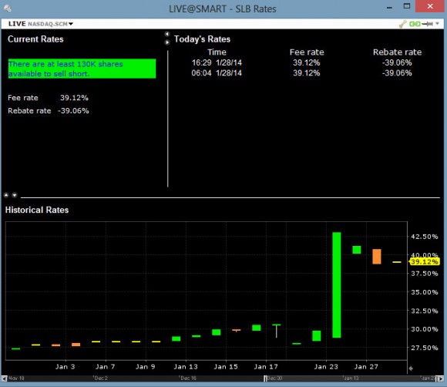Open the LIVE NASDAQ.SCM symbol dropdown
447x387 pixels.
pyautogui.click(x=41, y=24)
